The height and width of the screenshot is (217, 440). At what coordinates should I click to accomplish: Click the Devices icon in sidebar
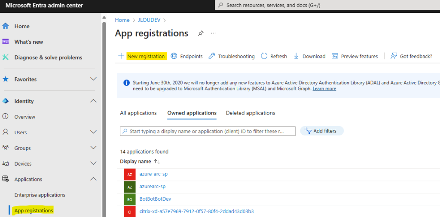coord(5,163)
